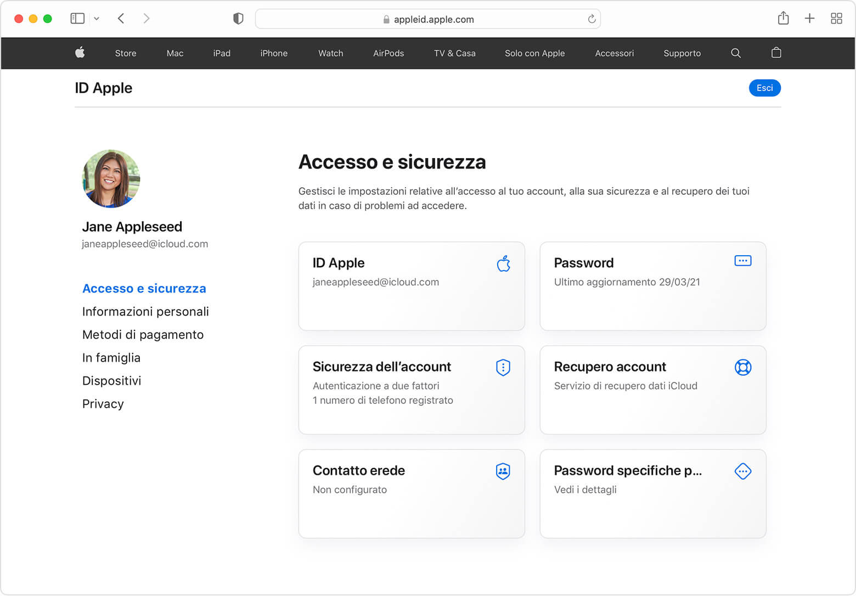Click janeappleseed@icloud.com under profile name
Image resolution: width=856 pixels, height=596 pixels.
pos(145,244)
